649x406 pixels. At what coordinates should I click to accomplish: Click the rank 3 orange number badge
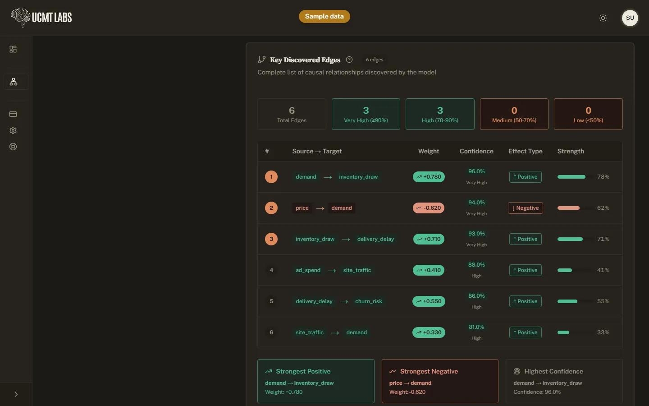[271, 239]
